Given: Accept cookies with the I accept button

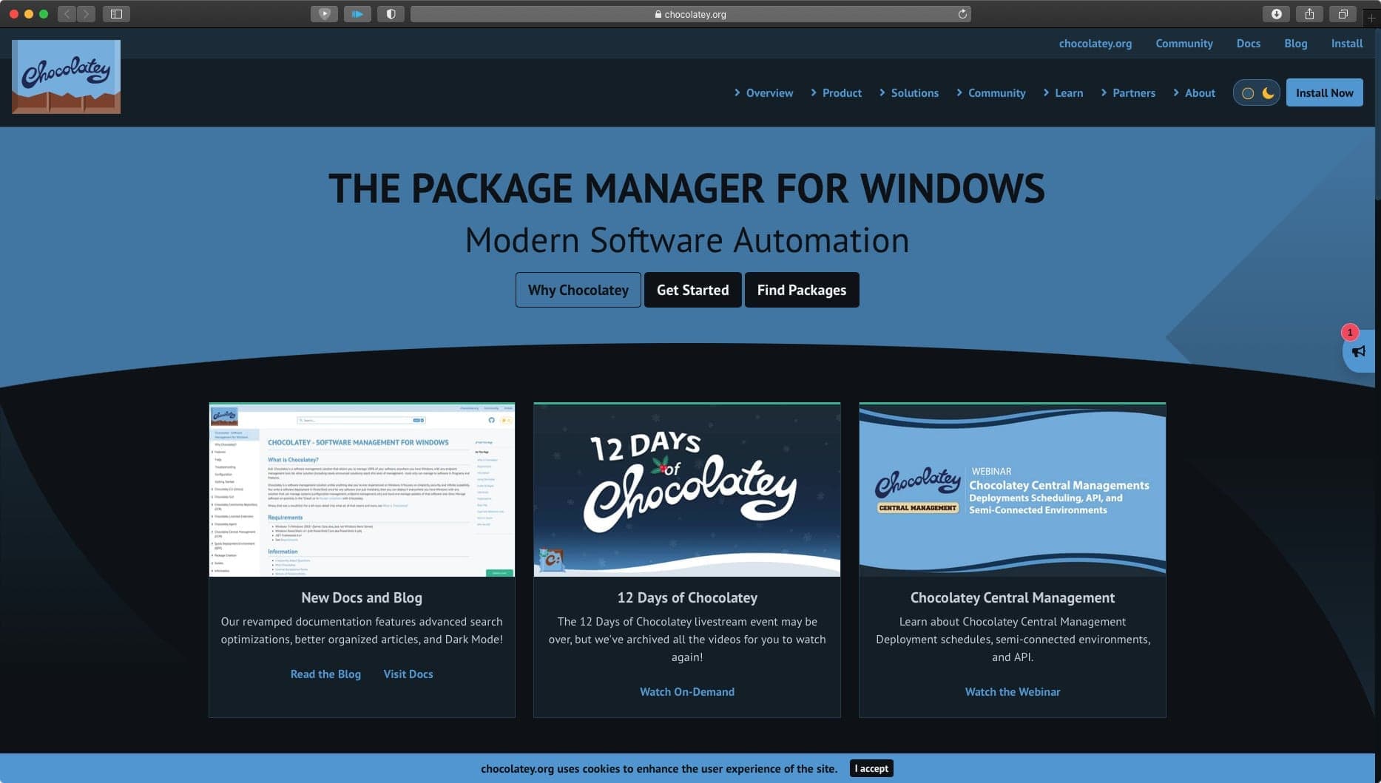Looking at the screenshot, I should pos(871,768).
